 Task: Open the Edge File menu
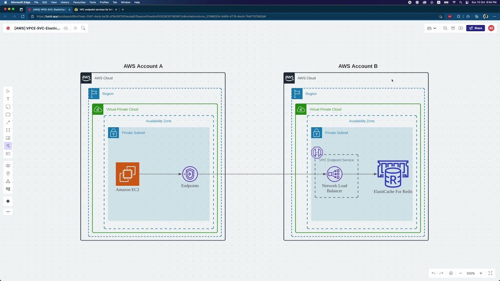tap(36, 2)
